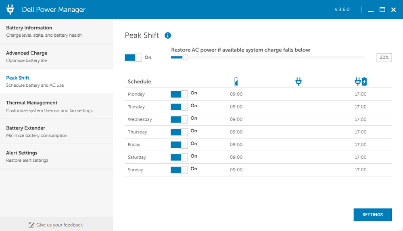
Task: Click the Wednesday row label
Action: [140, 119]
